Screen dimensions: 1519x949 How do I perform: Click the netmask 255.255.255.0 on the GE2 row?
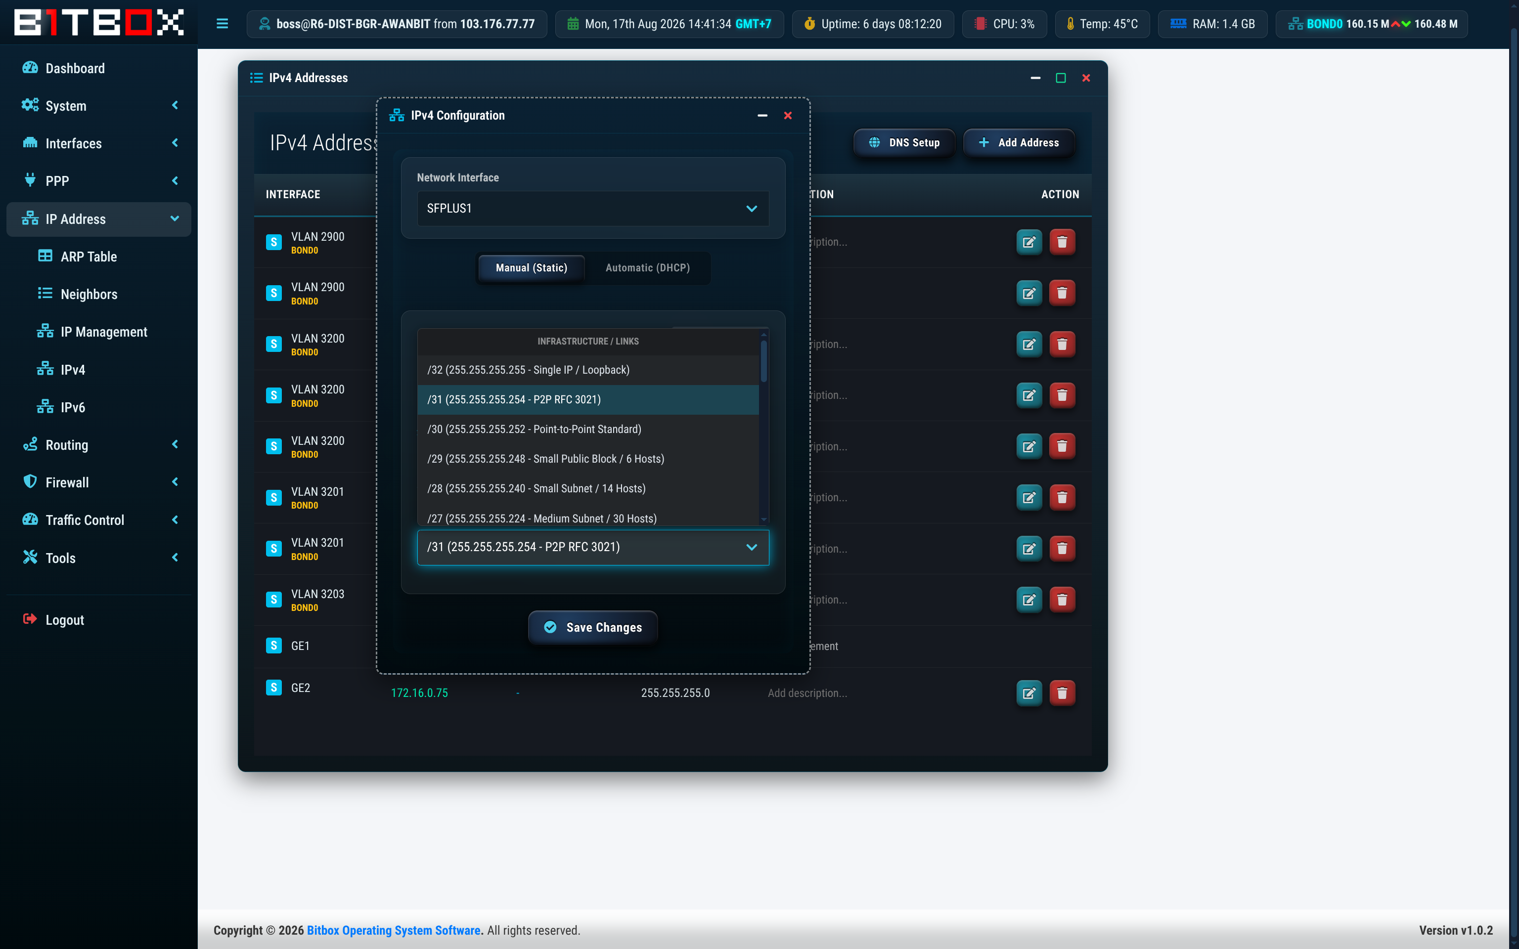point(675,693)
